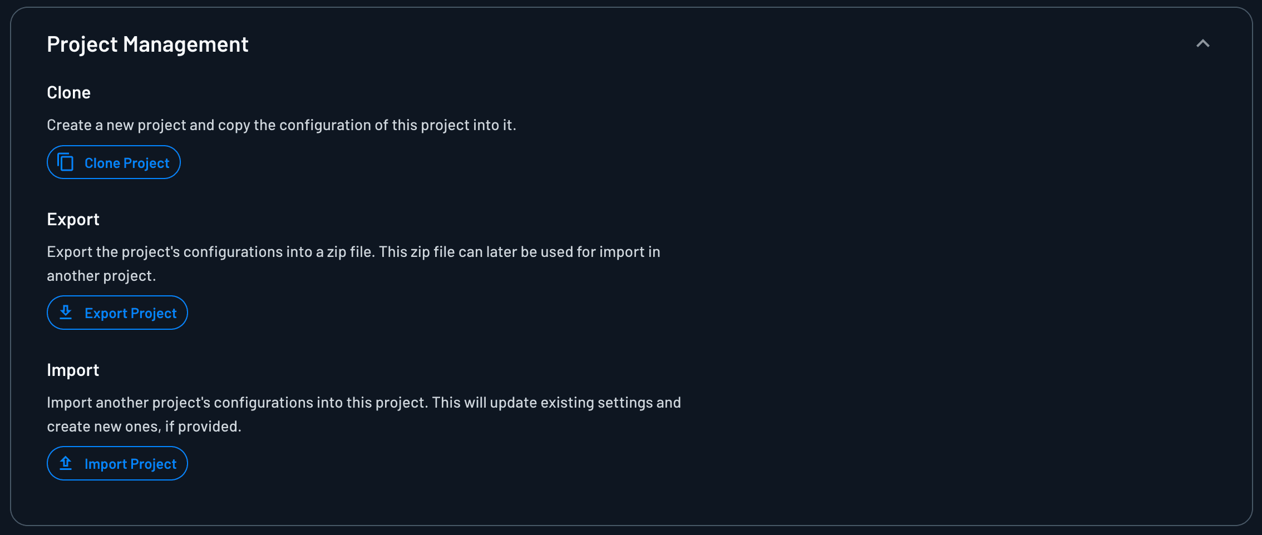Viewport: 1262px width, 535px height.
Task: Click the Project Management heading
Action: point(147,44)
